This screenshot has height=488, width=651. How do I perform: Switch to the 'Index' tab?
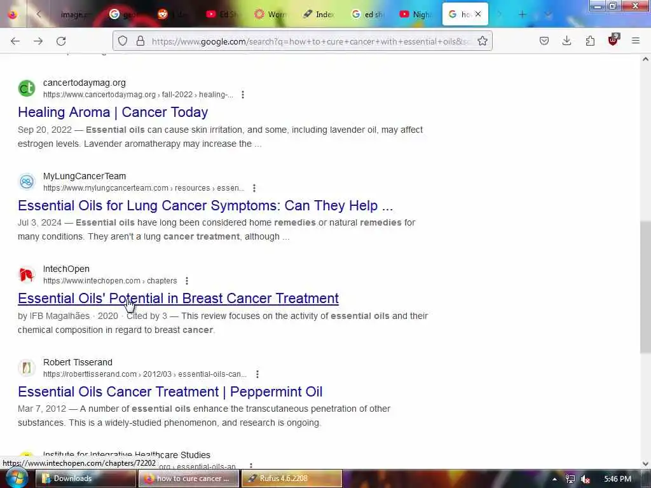pyautogui.click(x=319, y=15)
